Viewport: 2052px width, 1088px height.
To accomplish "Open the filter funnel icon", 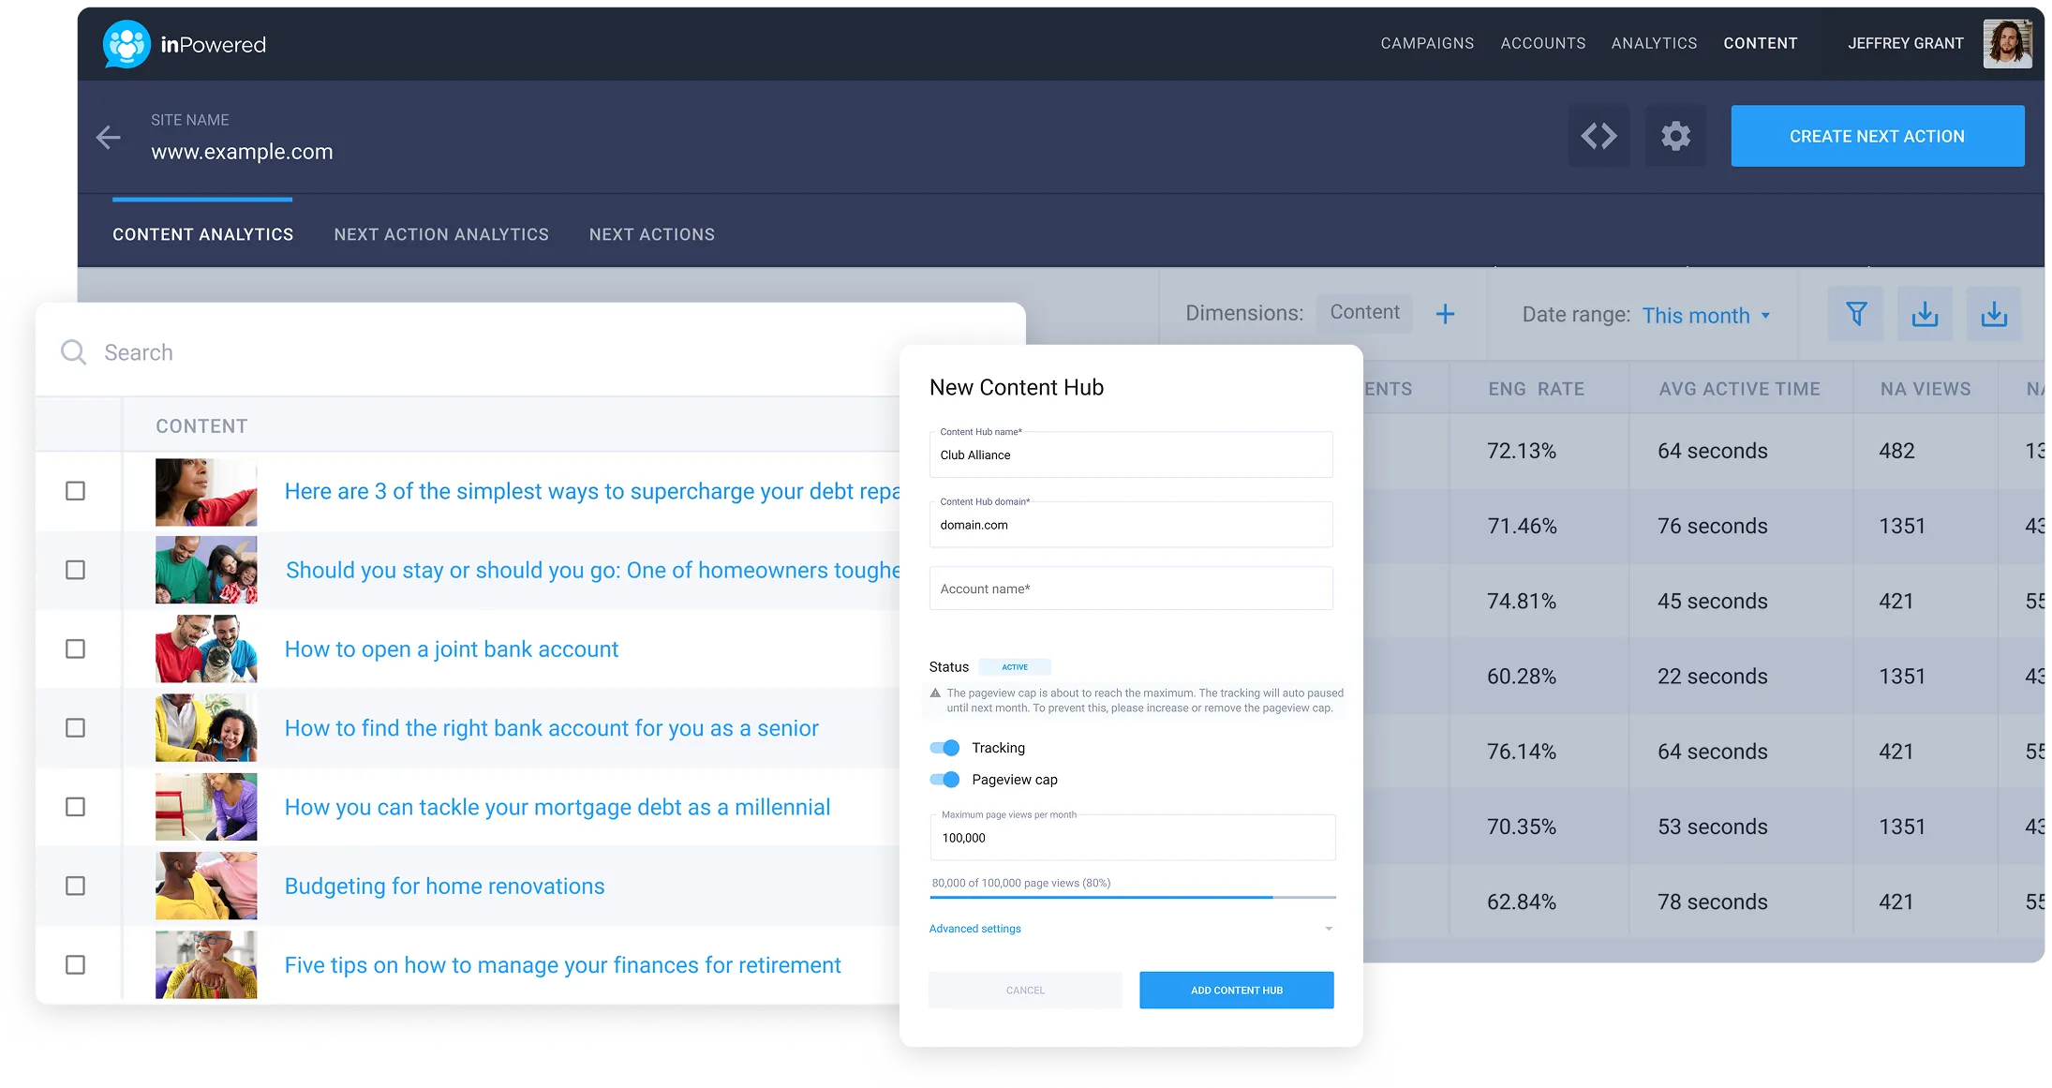I will click(x=1855, y=314).
